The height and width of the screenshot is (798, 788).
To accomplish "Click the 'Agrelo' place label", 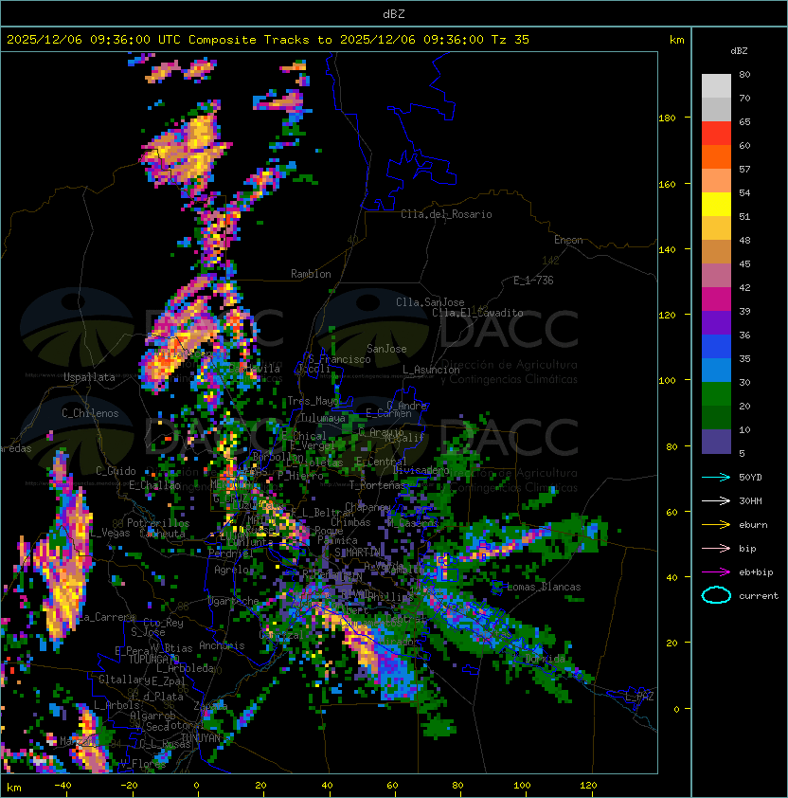I will pyautogui.click(x=231, y=570).
